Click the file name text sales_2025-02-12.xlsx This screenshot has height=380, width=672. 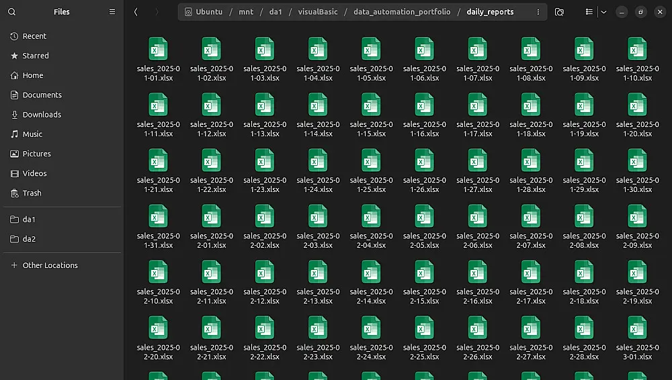pos(264,296)
